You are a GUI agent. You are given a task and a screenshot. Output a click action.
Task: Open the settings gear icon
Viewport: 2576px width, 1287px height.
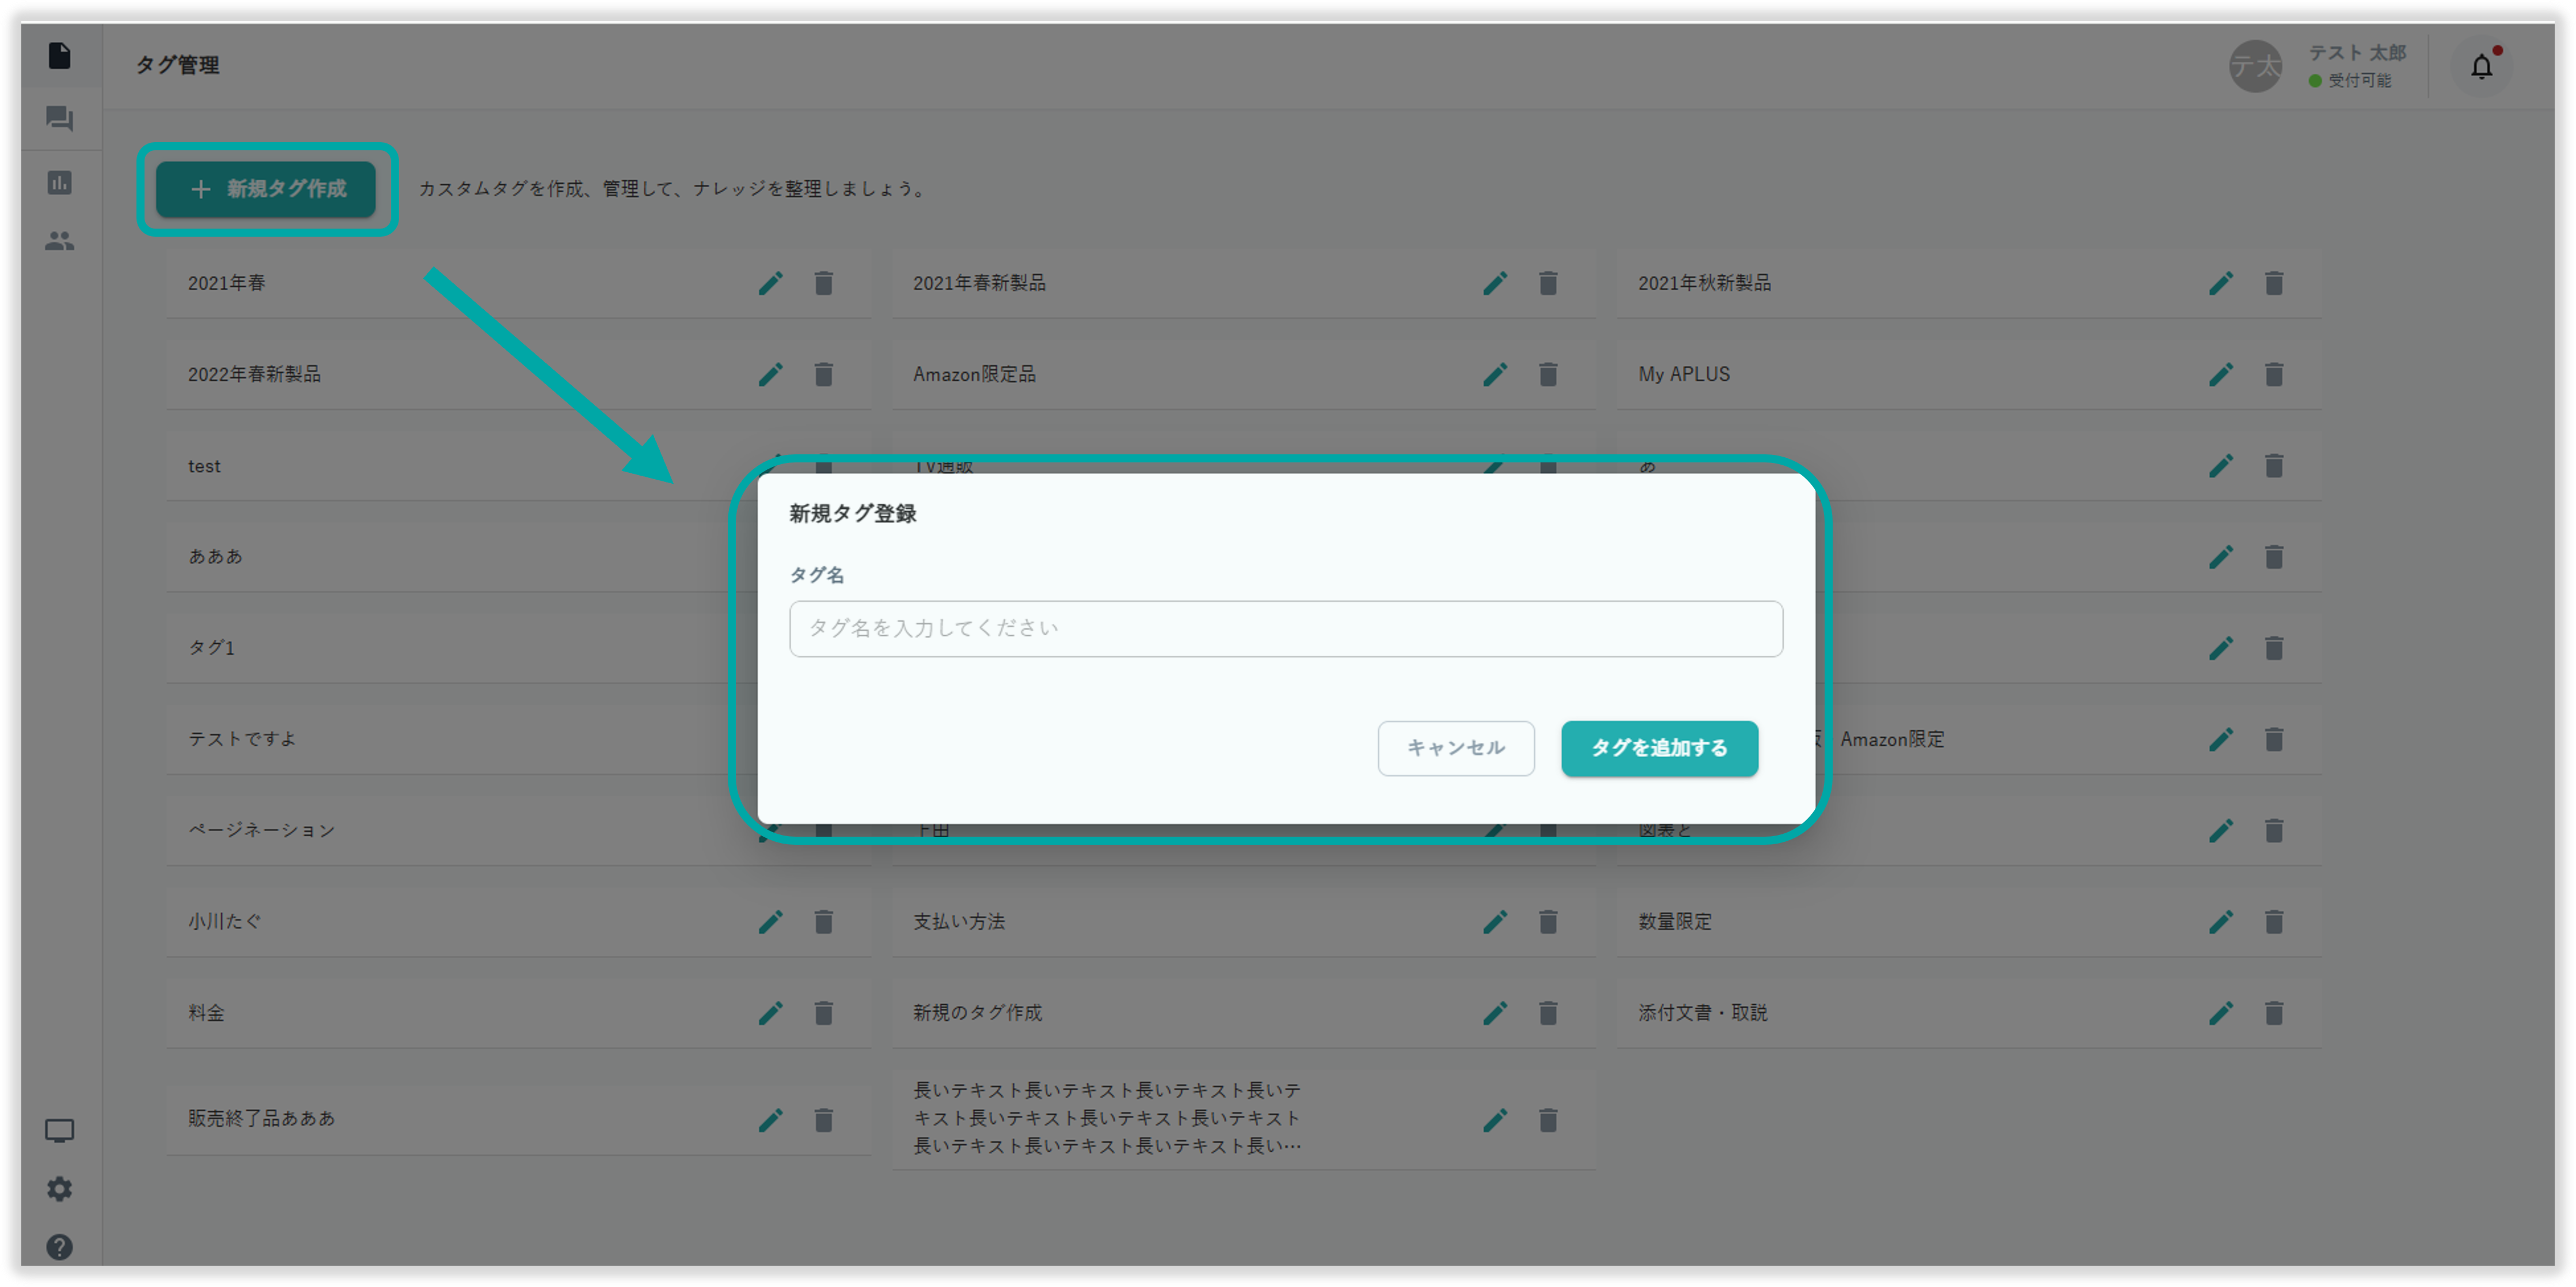60,1189
